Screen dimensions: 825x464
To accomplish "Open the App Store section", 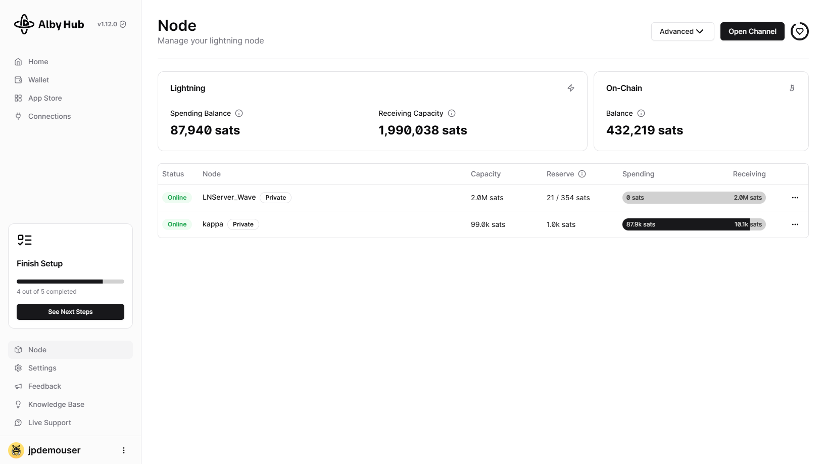I will point(45,98).
